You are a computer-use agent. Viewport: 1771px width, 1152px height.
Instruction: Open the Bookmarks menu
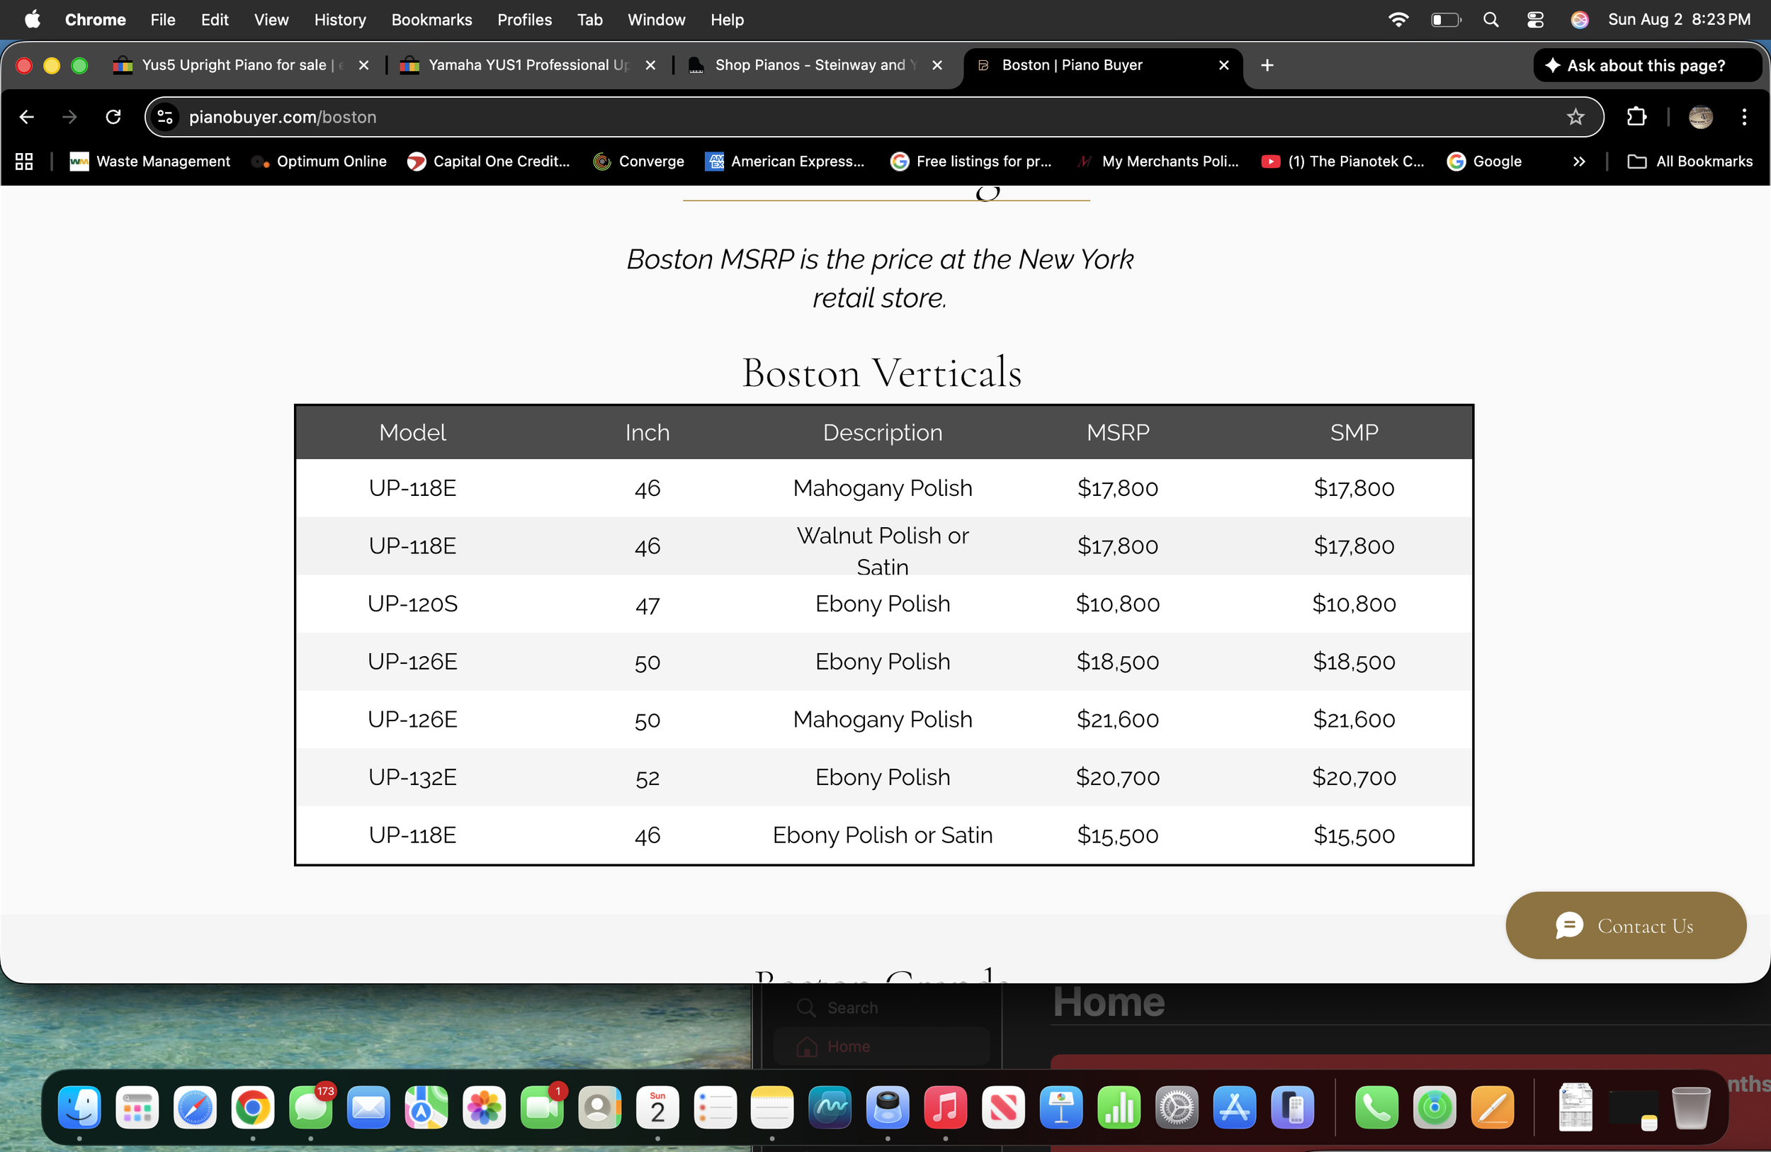(x=431, y=19)
